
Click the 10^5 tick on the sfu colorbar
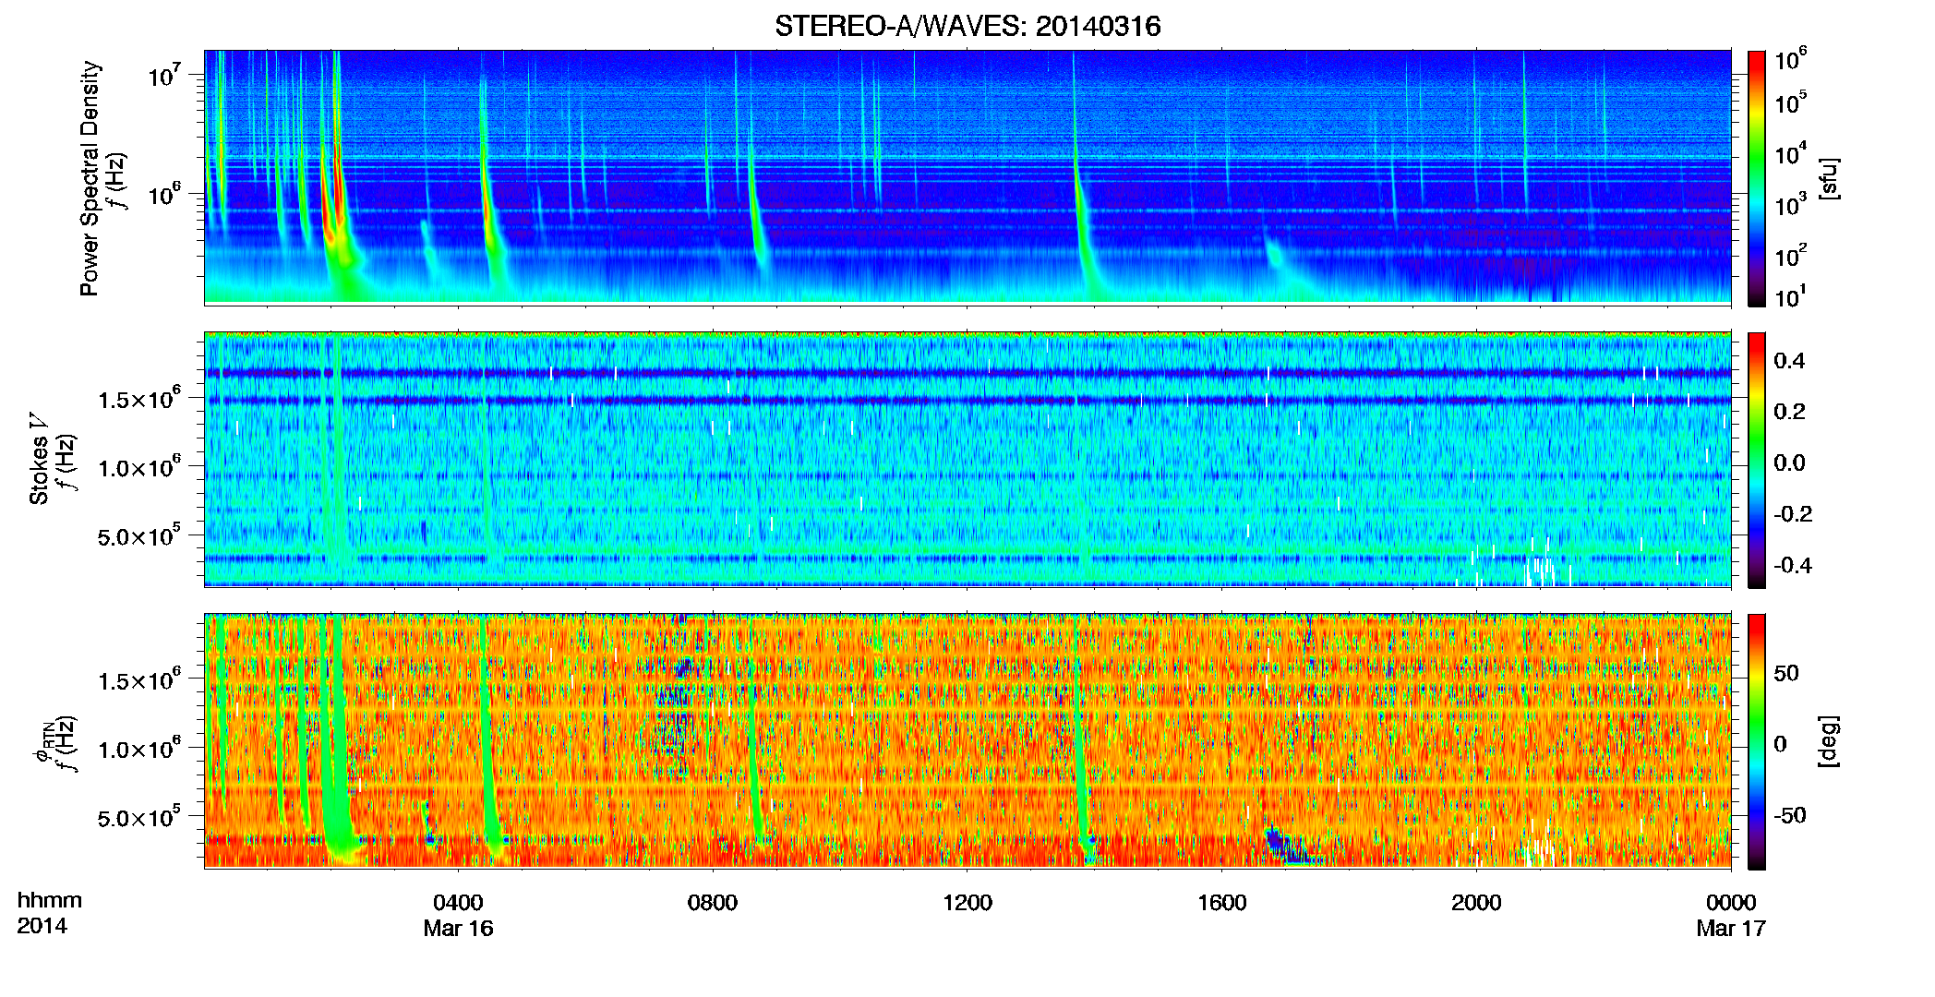click(x=1790, y=102)
